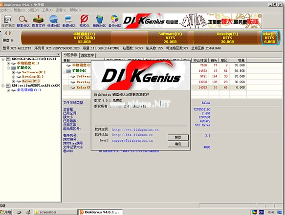This screenshot has width=285, height=215.
Task: Click the 新建分区 new partition icon
Action: pyautogui.click(x=69, y=21)
